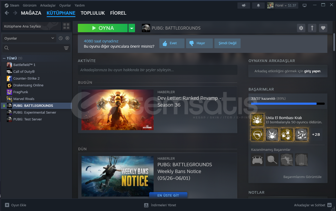Click the downloads manager icon
The width and height of the screenshot is (336, 211).
click(146, 205)
